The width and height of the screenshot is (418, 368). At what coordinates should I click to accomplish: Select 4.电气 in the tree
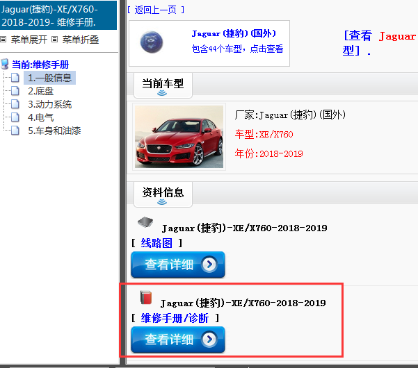[41, 117]
